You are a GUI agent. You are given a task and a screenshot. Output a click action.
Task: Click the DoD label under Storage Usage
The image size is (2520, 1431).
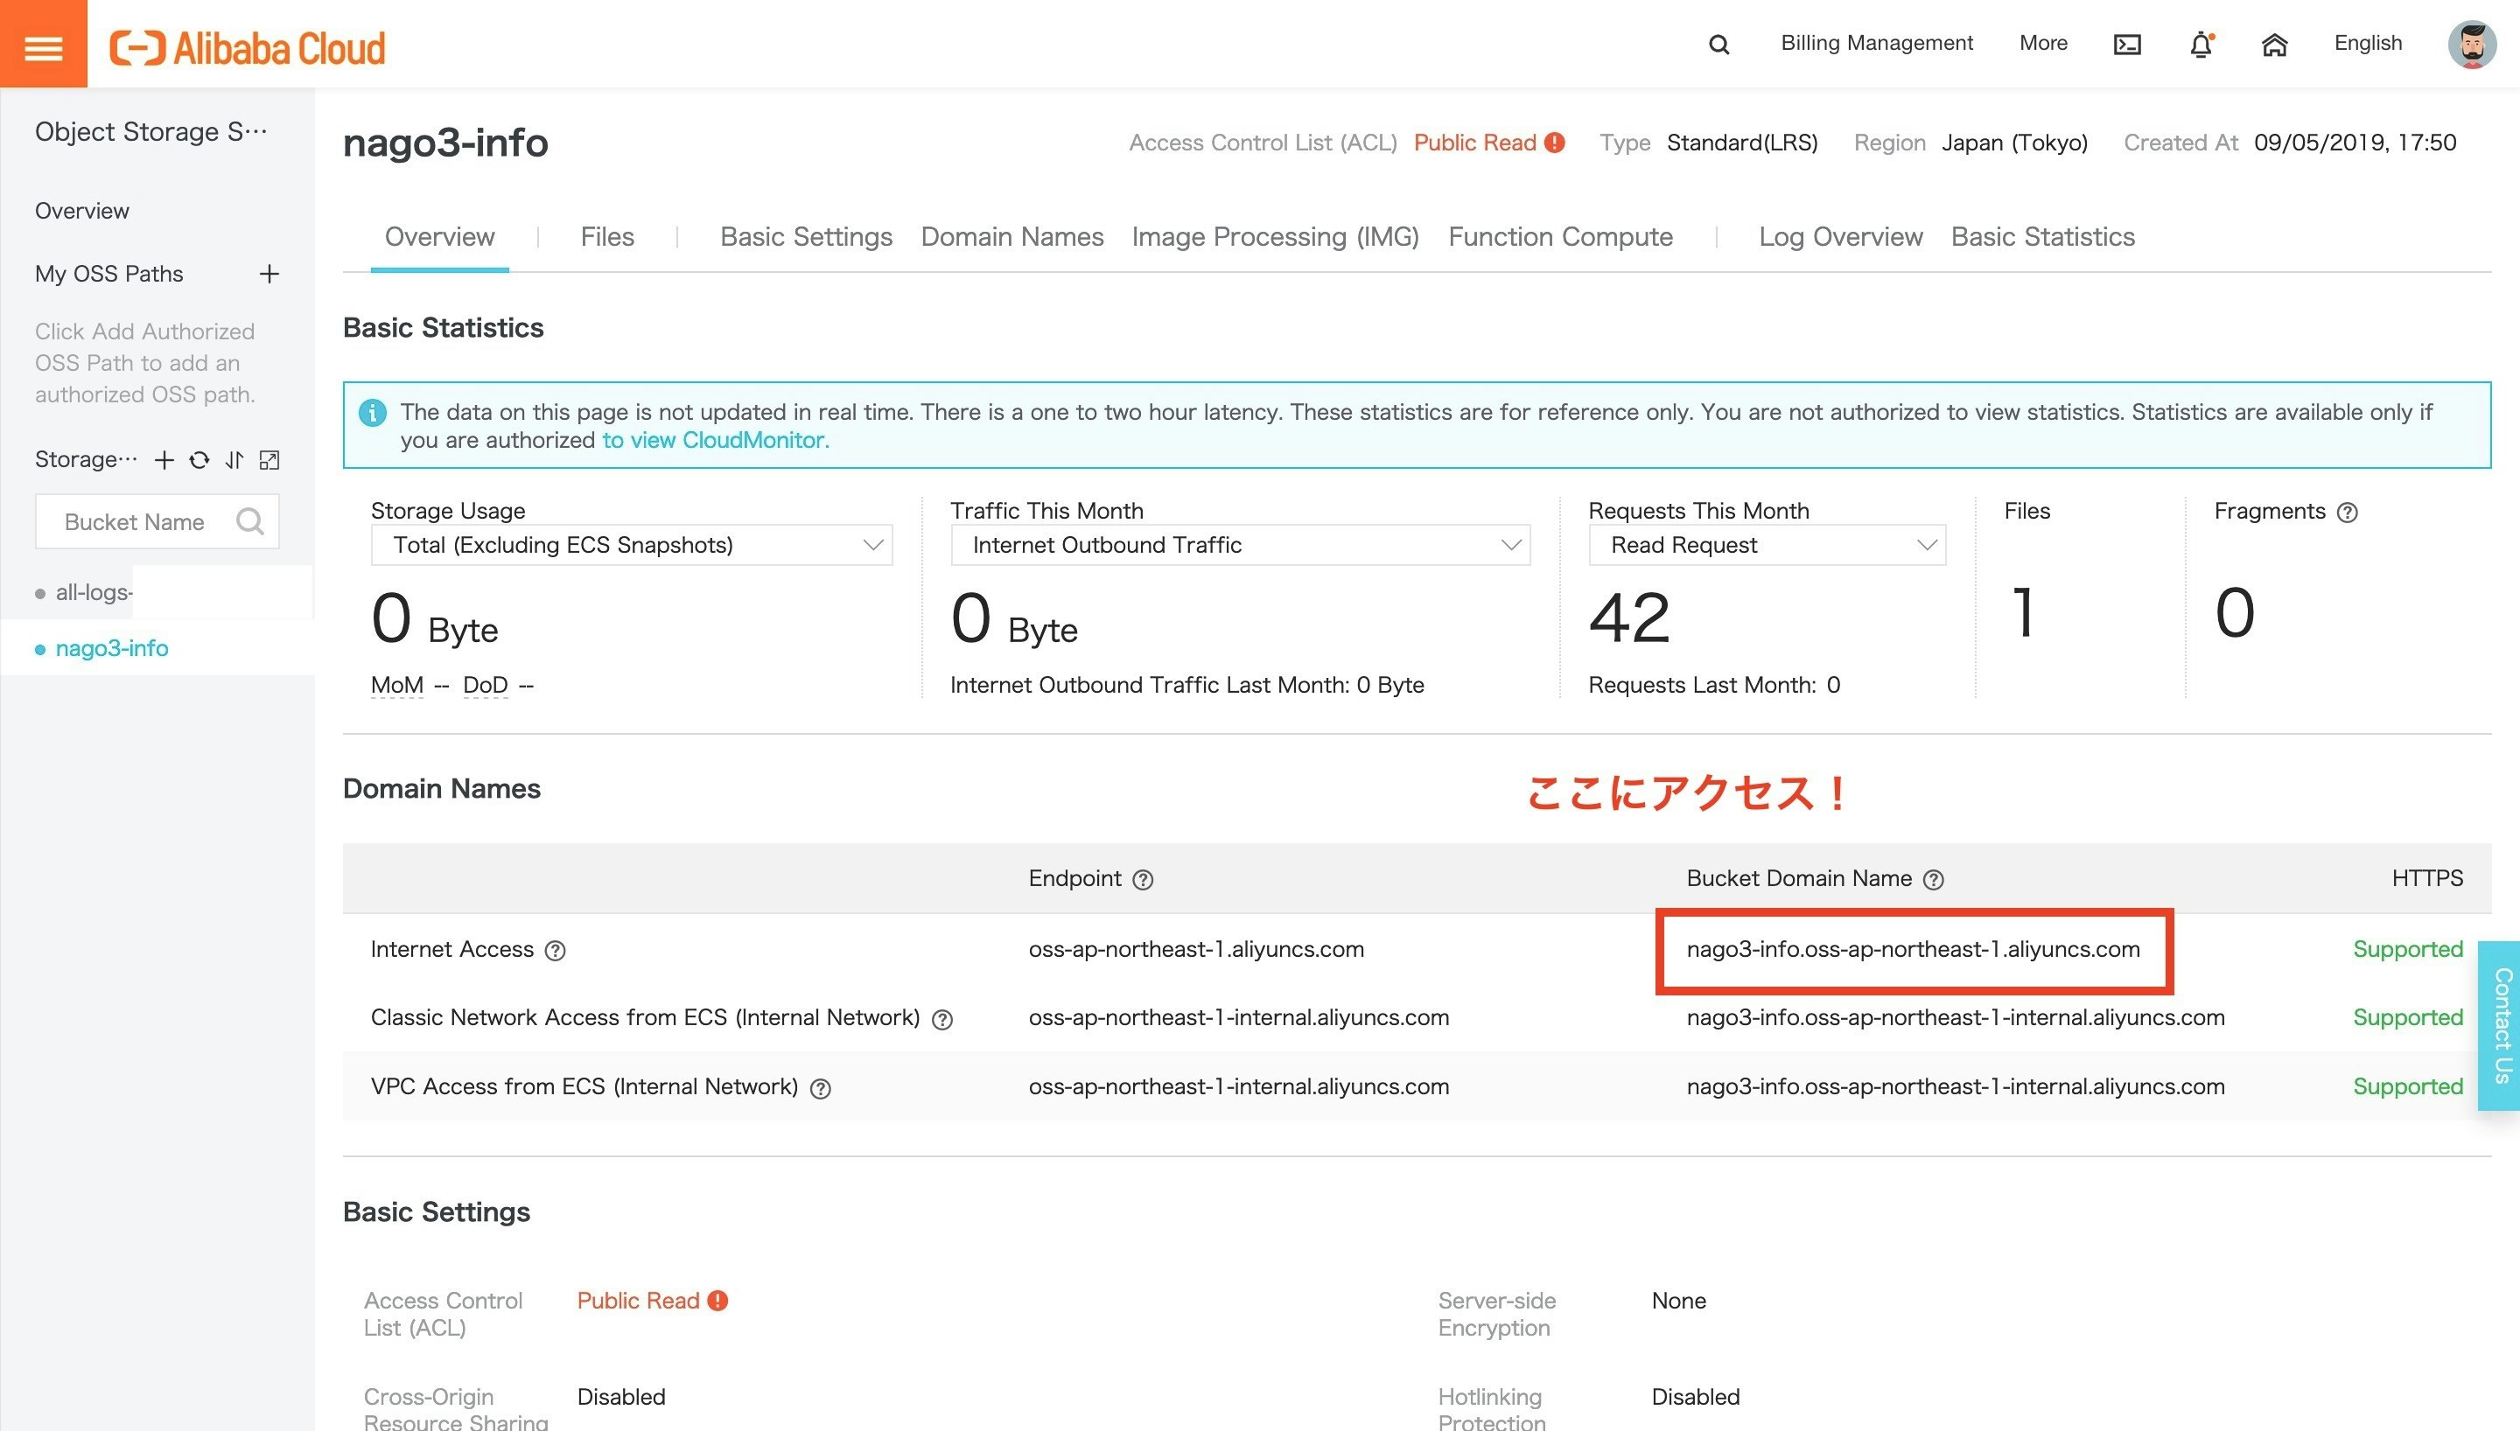click(486, 685)
